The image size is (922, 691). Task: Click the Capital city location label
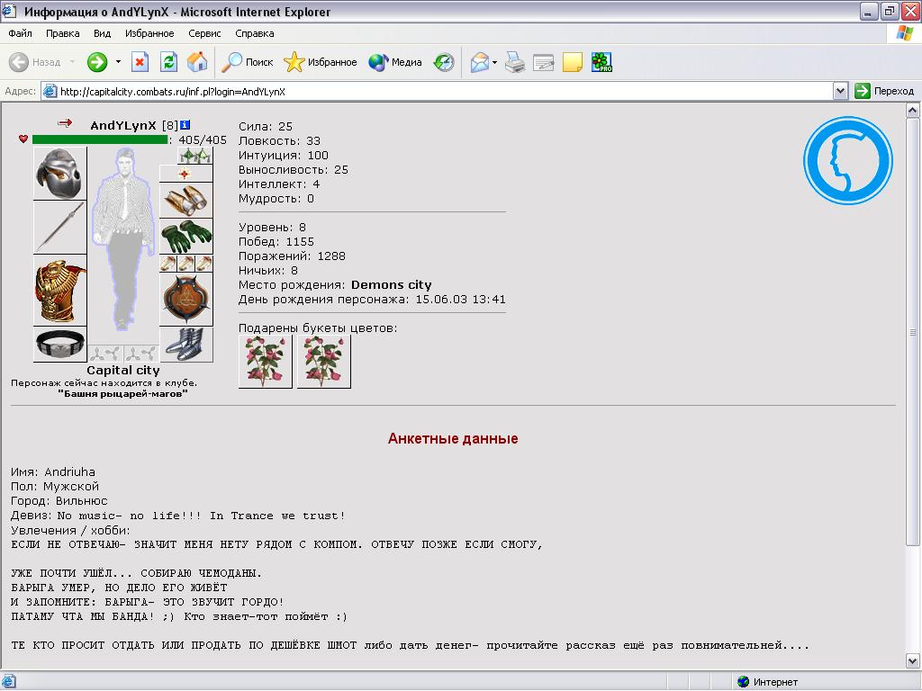(122, 370)
